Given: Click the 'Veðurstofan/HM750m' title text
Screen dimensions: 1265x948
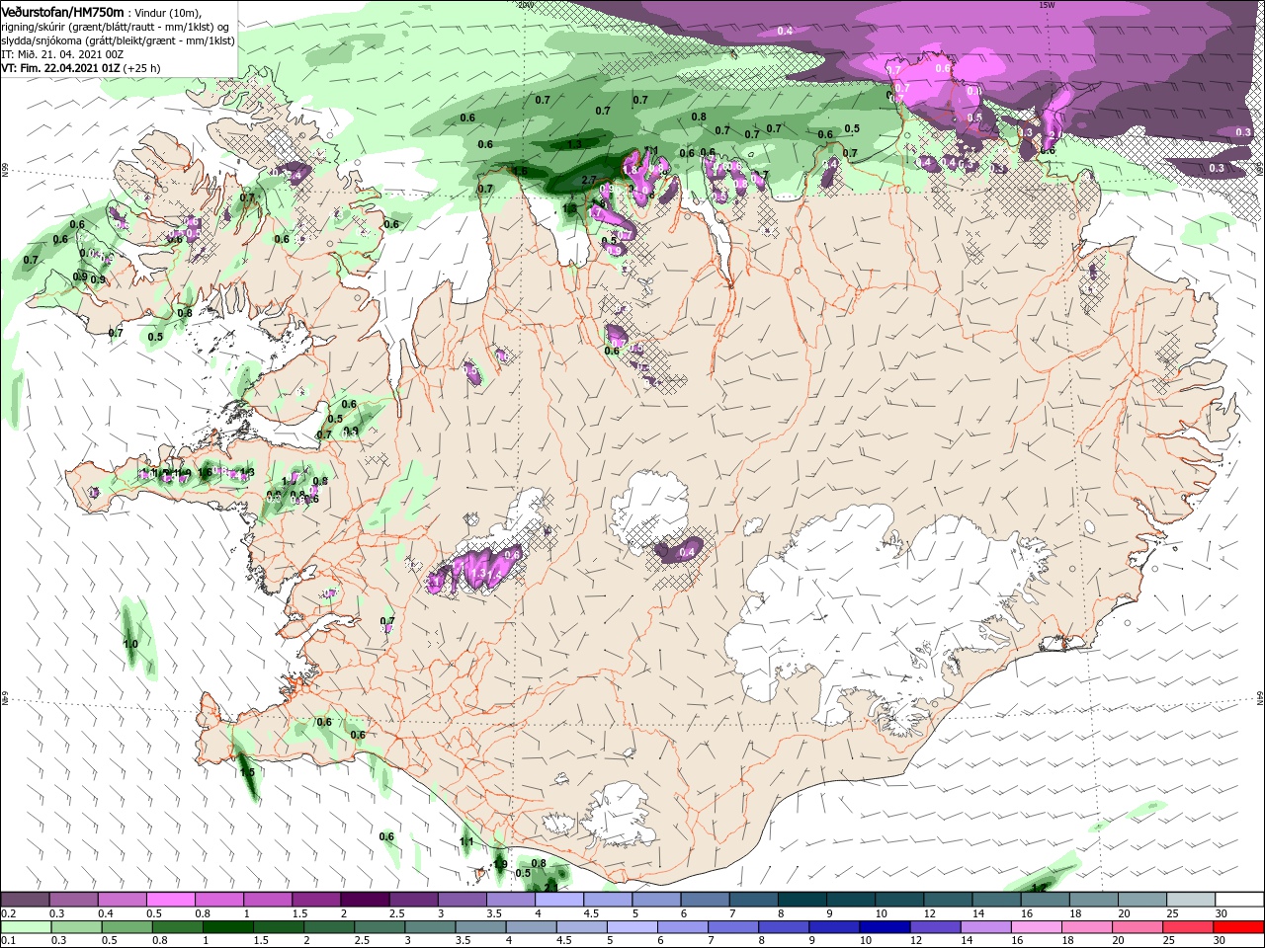Looking at the screenshot, I should click(62, 11).
